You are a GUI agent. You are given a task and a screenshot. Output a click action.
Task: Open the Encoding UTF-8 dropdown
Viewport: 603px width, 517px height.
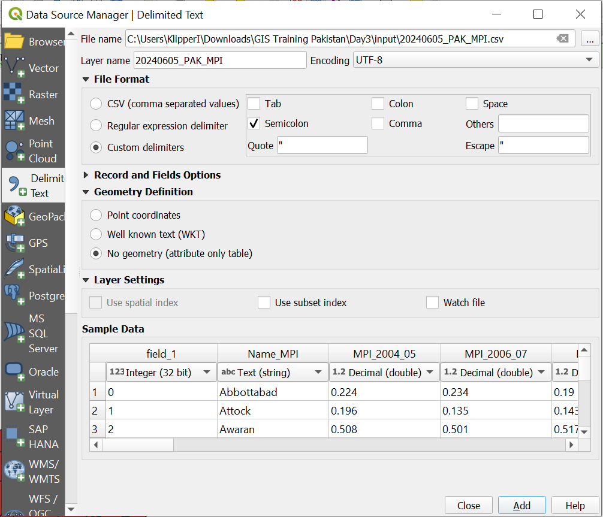pyautogui.click(x=475, y=60)
